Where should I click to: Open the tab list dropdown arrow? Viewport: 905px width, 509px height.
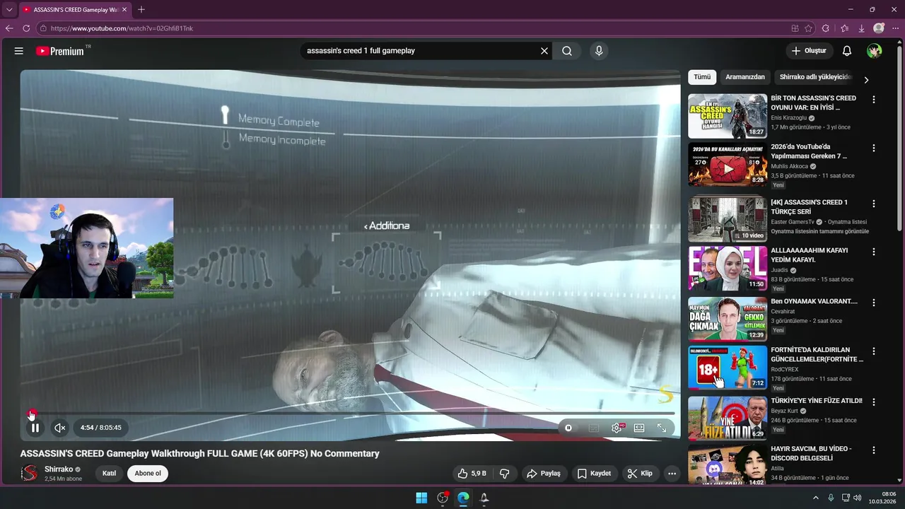(x=8, y=9)
